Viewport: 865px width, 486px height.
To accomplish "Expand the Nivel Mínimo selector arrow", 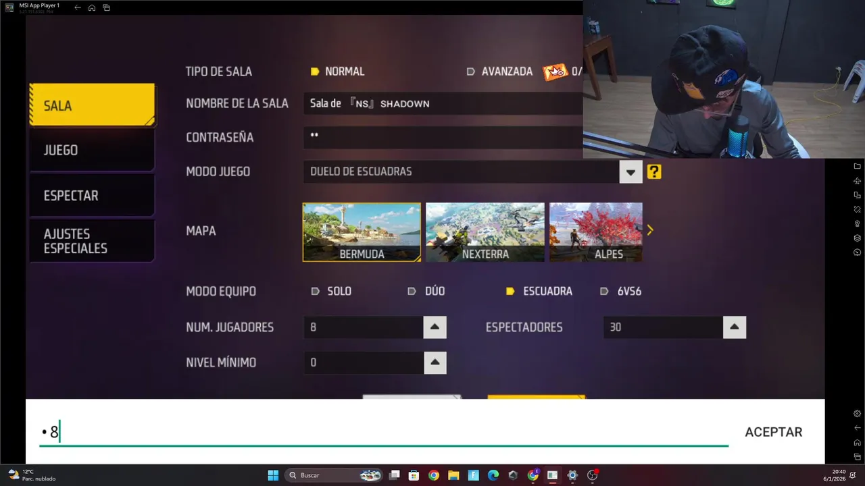I will (435, 362).
